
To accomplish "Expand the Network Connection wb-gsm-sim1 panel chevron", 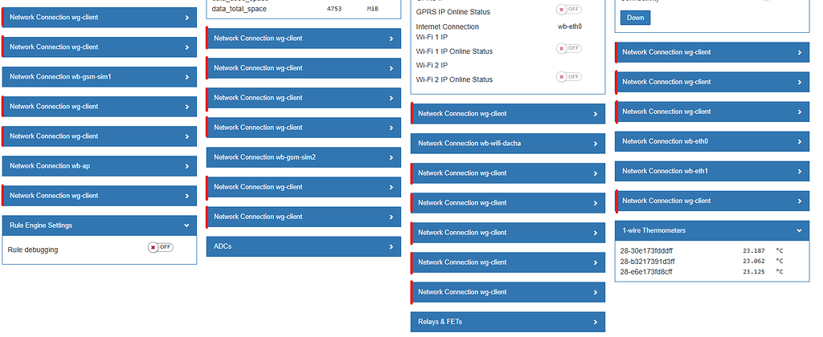I will 186,77.
